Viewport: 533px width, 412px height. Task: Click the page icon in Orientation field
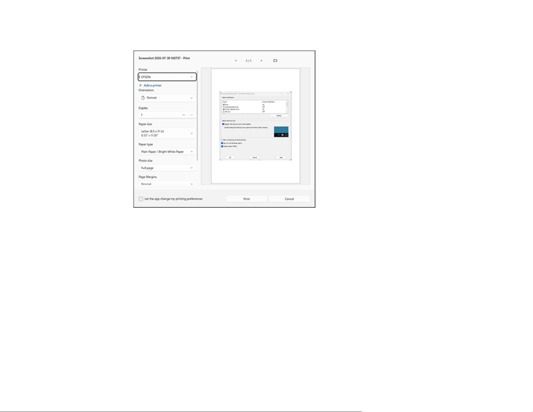point(143,98)
